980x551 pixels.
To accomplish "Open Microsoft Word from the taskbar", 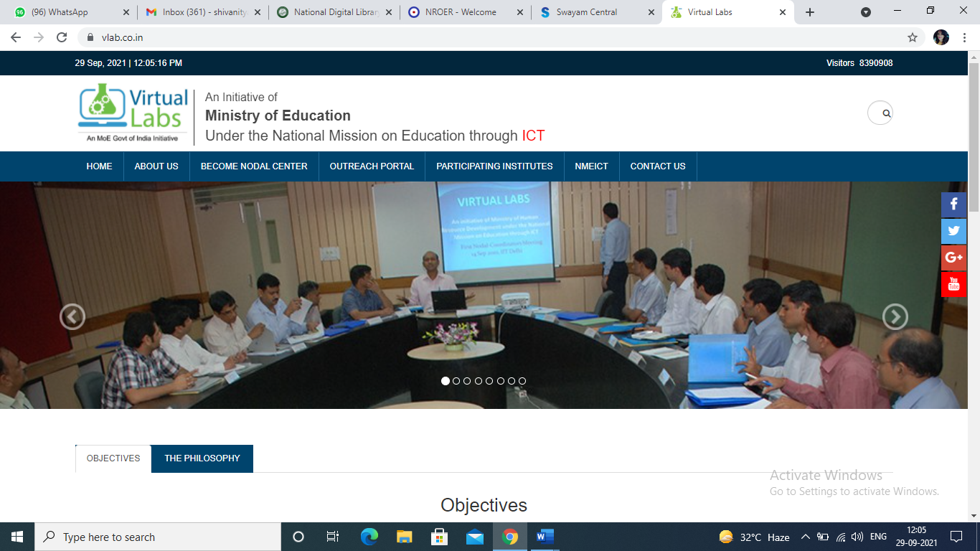I will pos(544,537).
